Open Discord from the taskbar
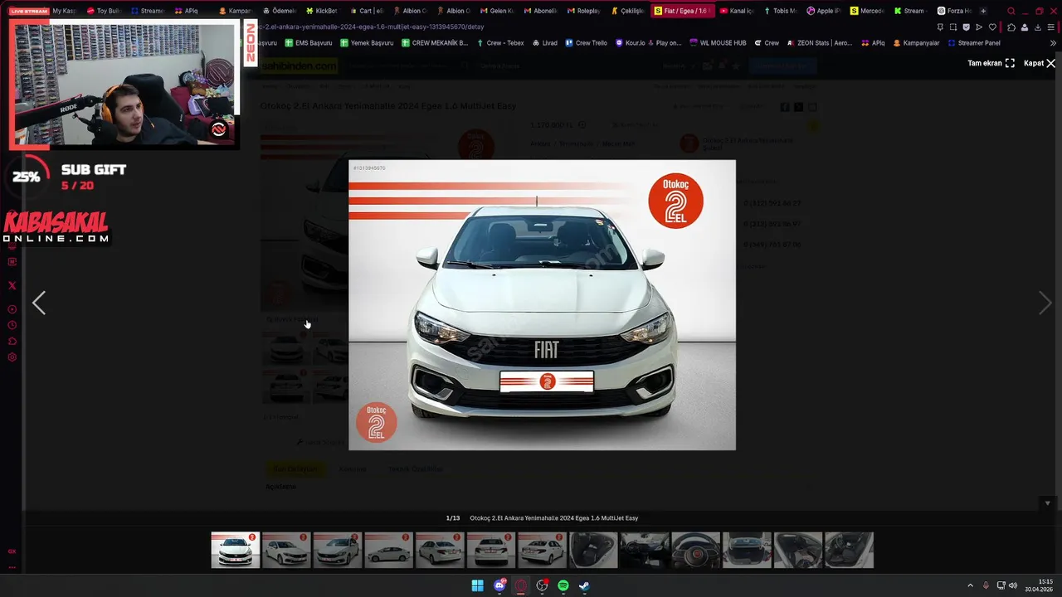Viewport: 1062px width, 597px height. tap(499, 585)
